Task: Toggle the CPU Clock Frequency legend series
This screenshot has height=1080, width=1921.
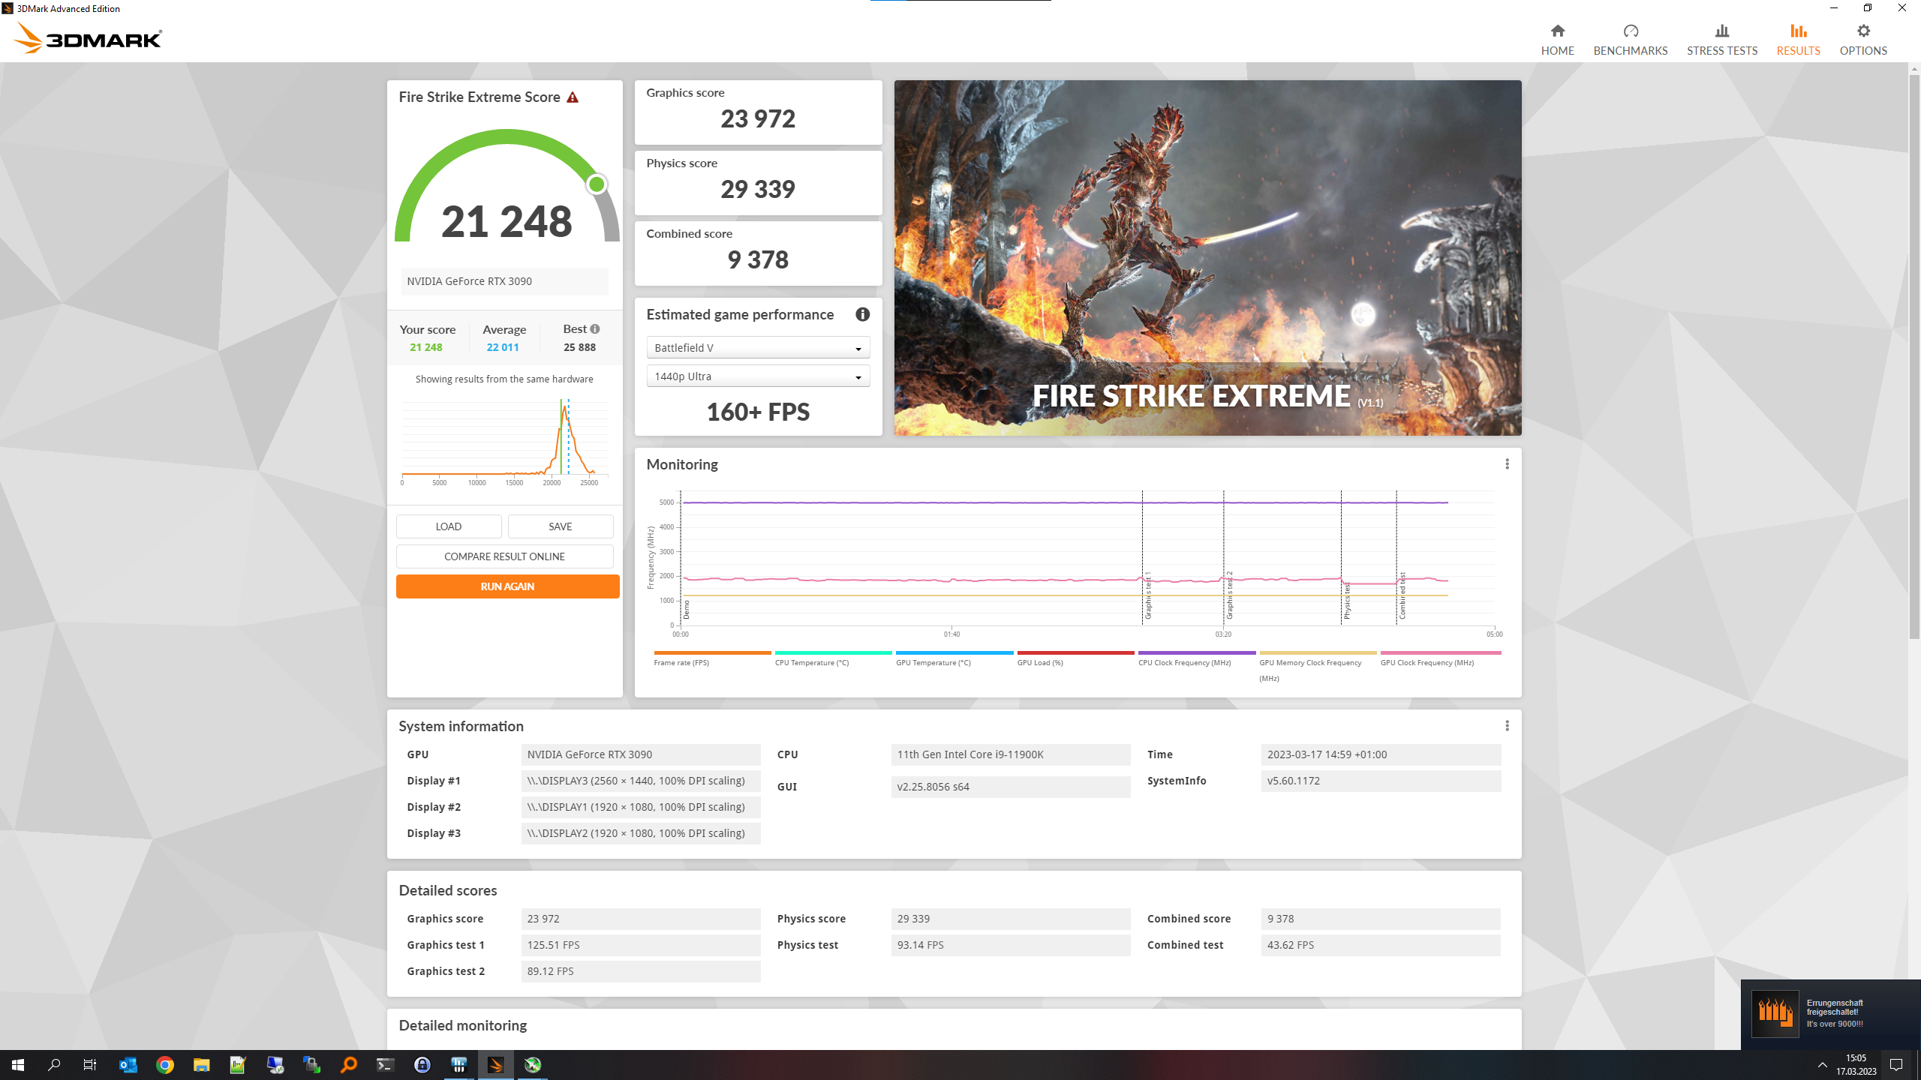Action: [x=1184, y=662]
